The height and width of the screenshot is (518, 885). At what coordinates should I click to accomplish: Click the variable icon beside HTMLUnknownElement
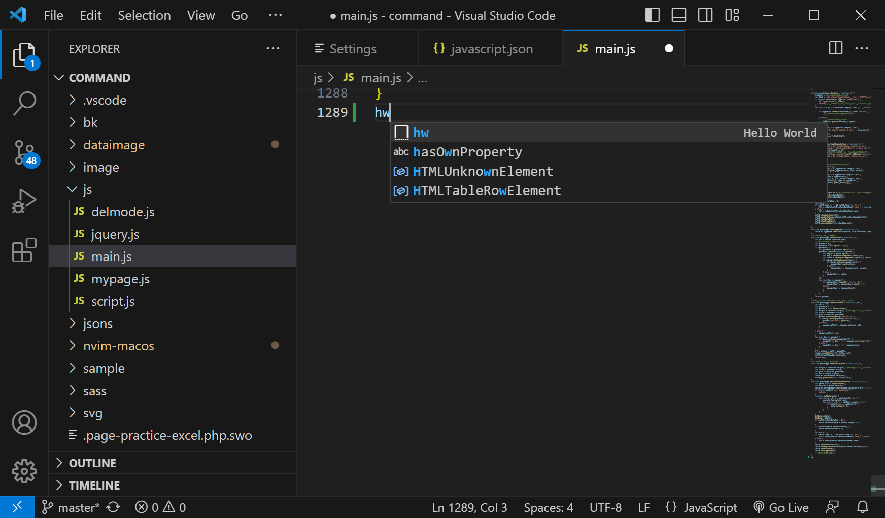[x=401, y=171]
